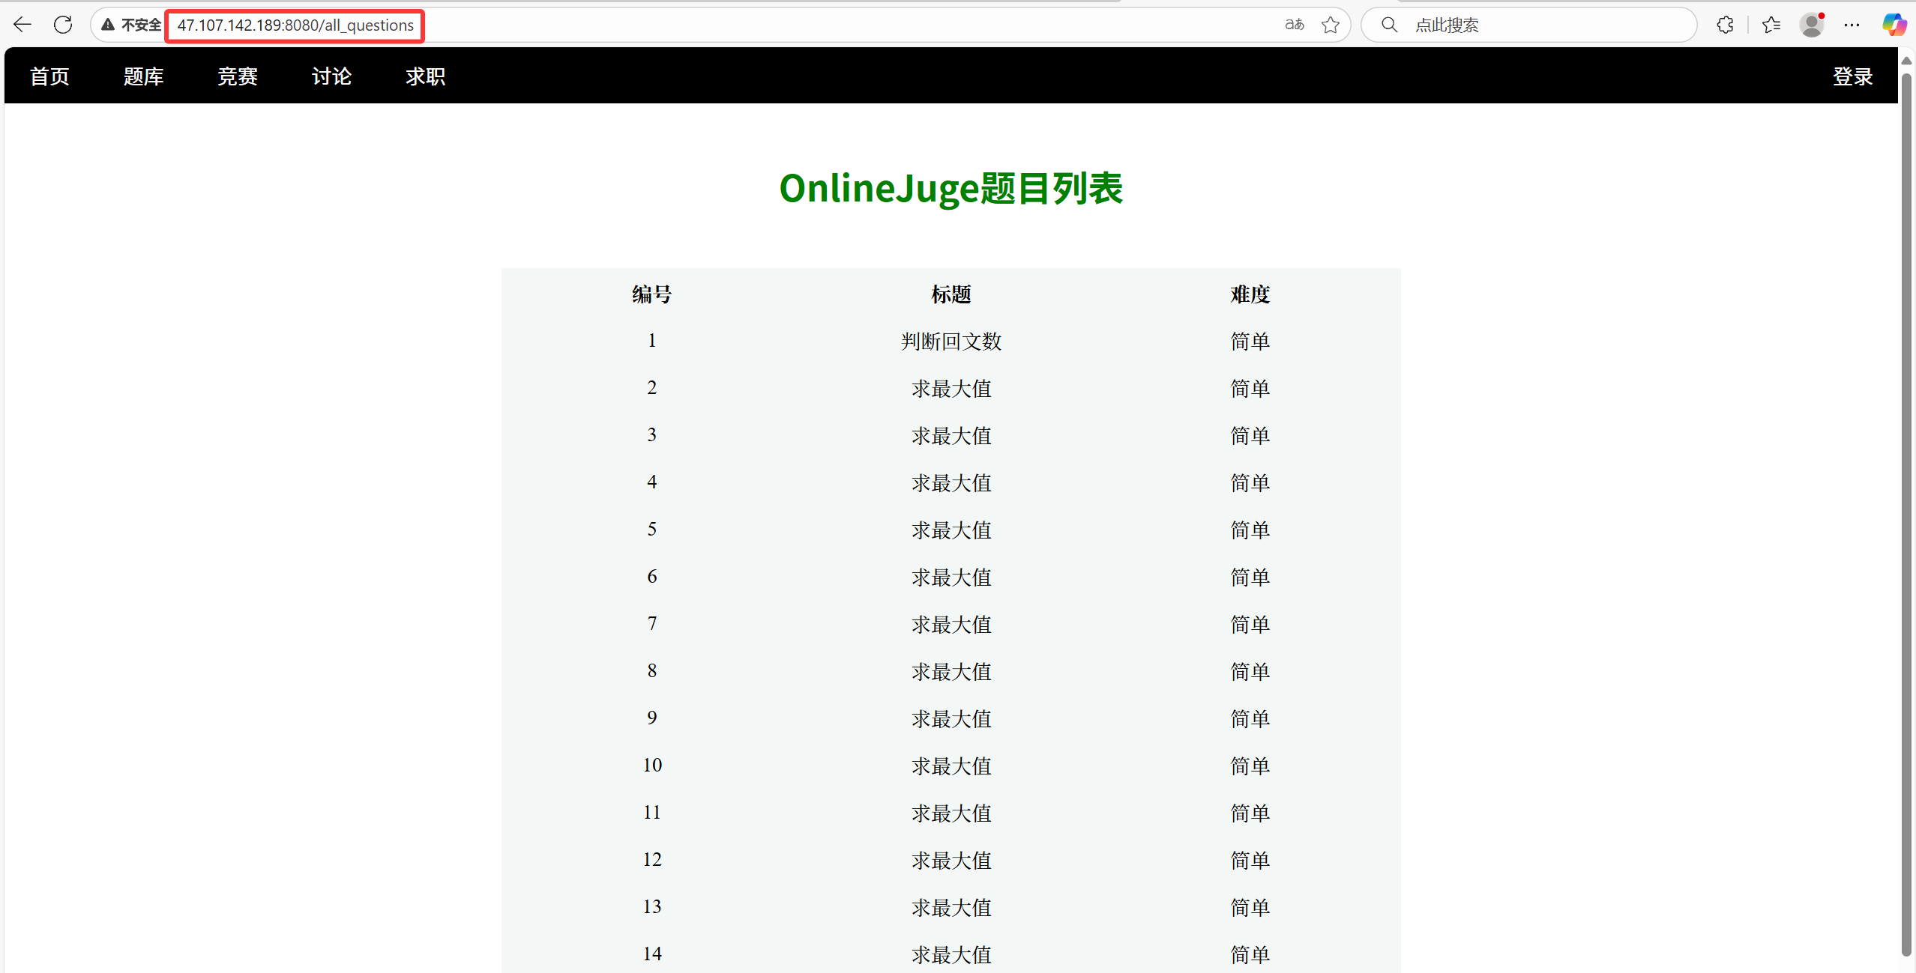Click the browser back arrow

(x=22, y=25)
